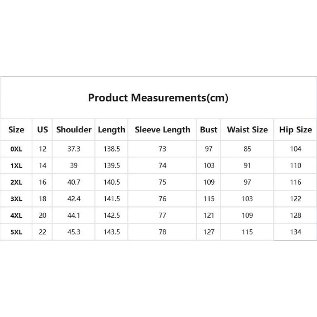Click the Length column header
This screenshot has height=317, width=317.
click(x=111, y=130)
